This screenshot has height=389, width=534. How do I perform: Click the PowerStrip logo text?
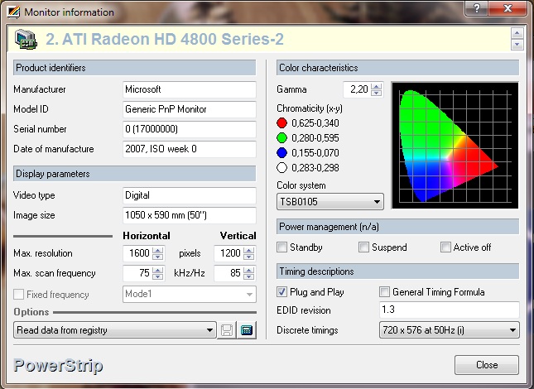[x=58, y=366]
